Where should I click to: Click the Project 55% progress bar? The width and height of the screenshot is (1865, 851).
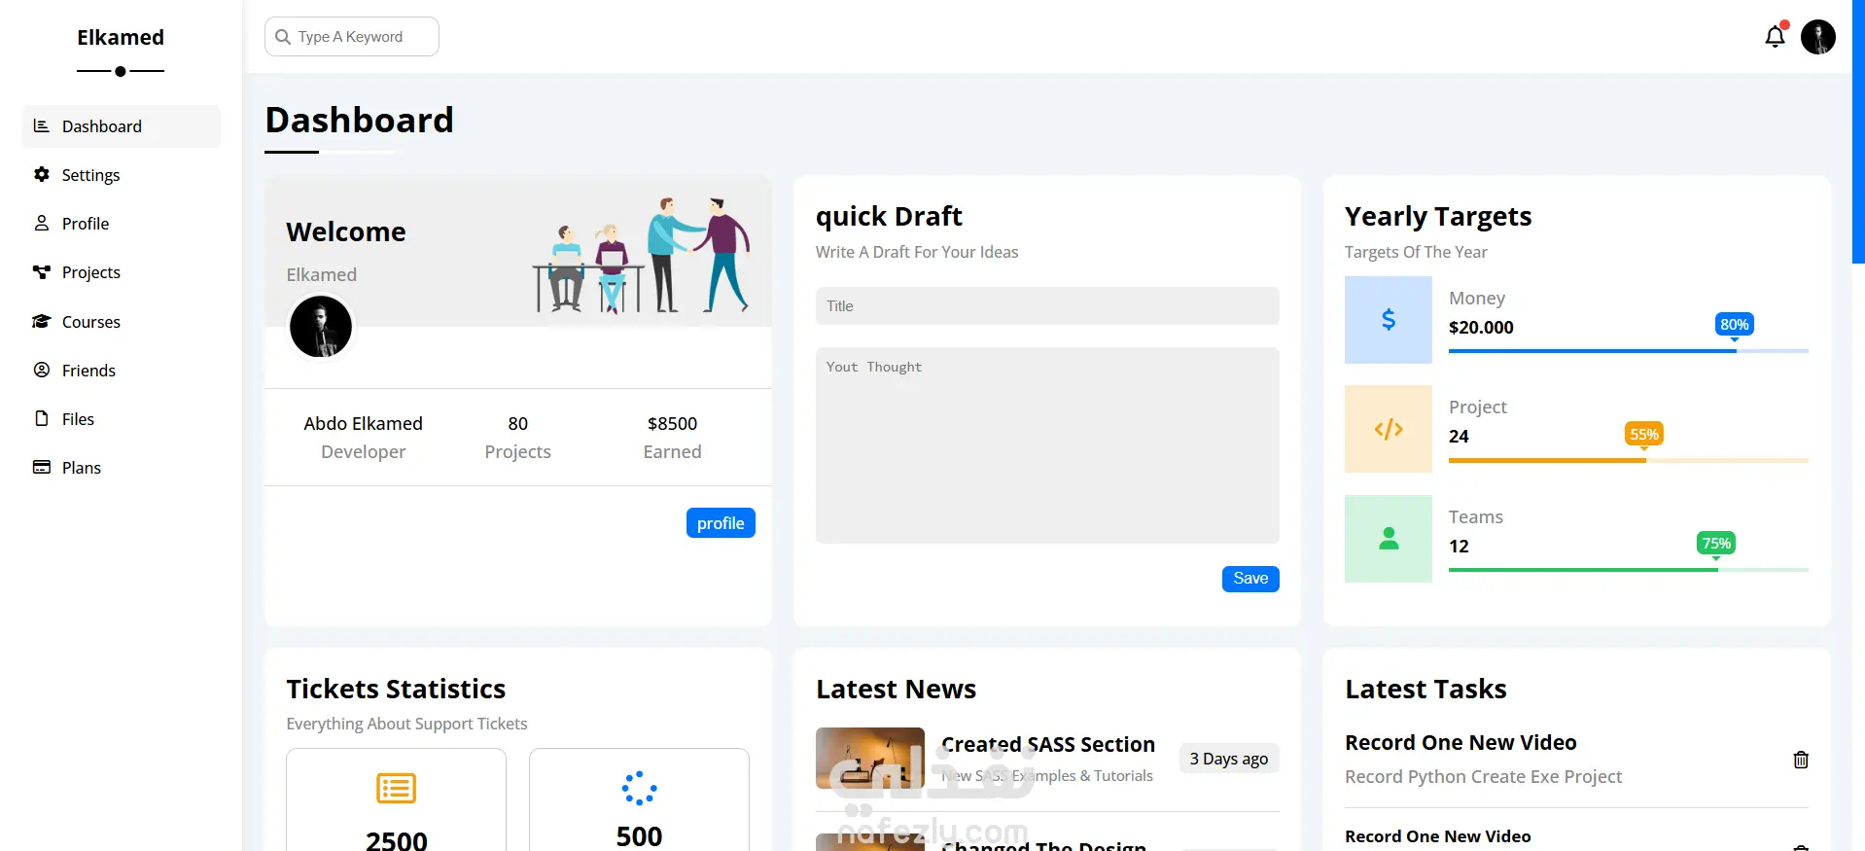pos(1629,460)
